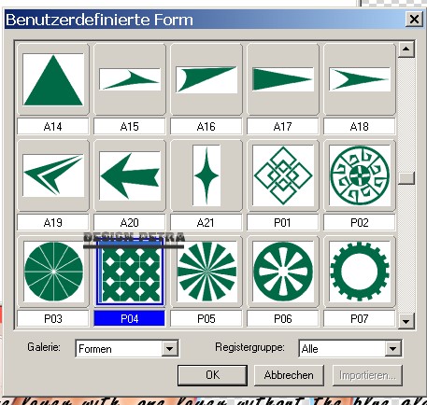Click the P04 lattice pattern thumbnail
Image resolution: width=427 pixels, height=405 pixels.
coord(130,272)
